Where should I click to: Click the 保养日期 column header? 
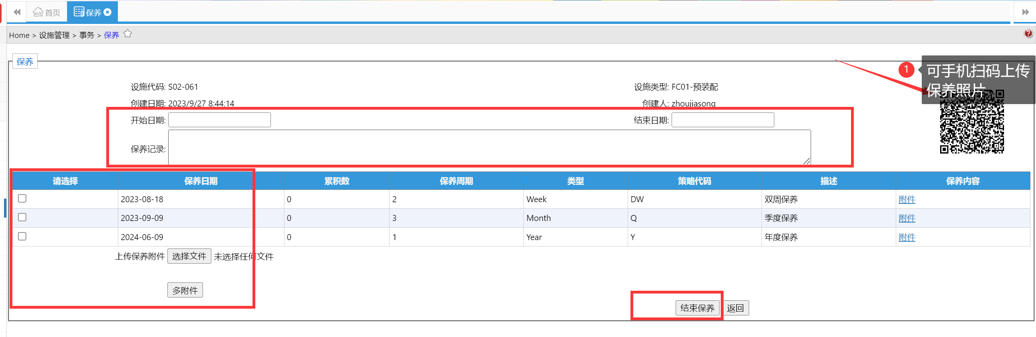pyautogui.click(x=201, y=181)
